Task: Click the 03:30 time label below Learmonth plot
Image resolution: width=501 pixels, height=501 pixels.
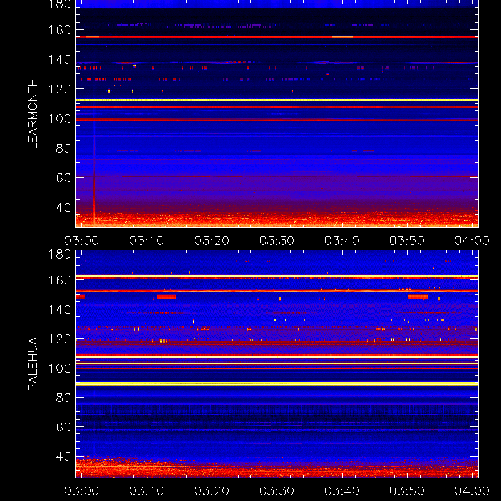Action: click(x=277, y=240)
